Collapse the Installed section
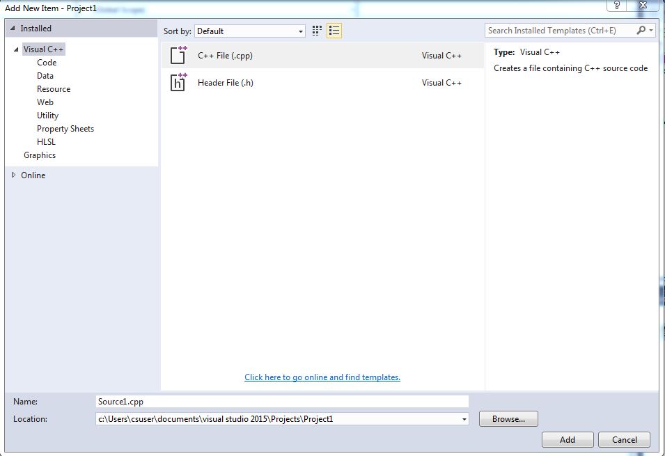The height and width of the screenshot is (456, 665). pos(13,29)
